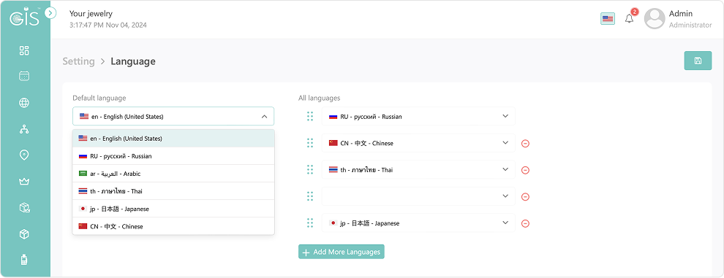Click Add More Languages button

[342, 252]
